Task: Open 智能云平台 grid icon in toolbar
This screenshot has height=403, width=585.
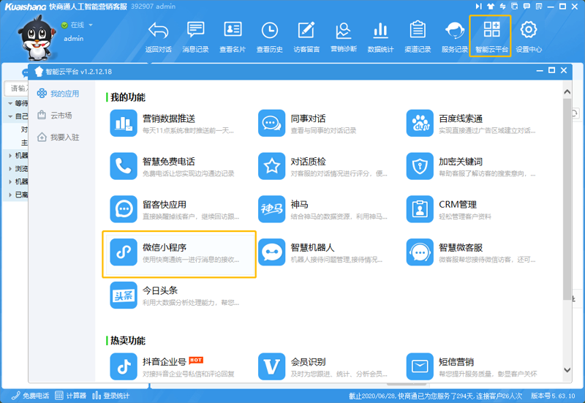Action: click(x=491, y=29)
